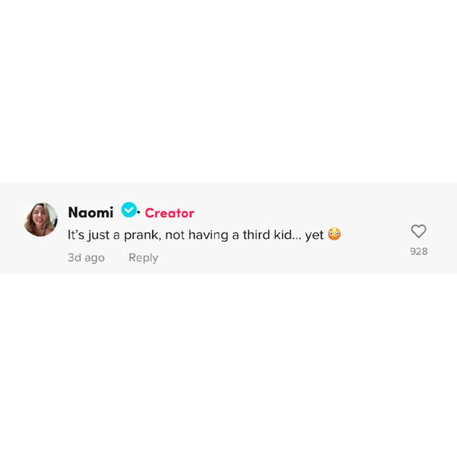Open the profile via the username Naomi

click(x=90, y=213)
